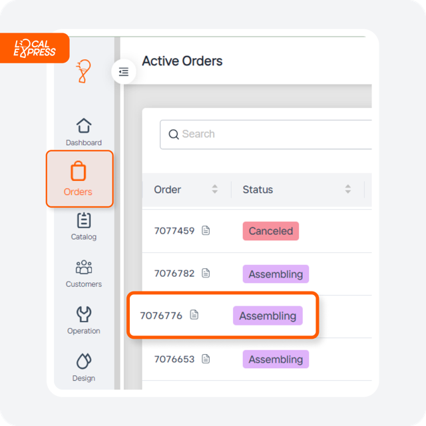
Task: Click the sidebar hourglass brand icon
Action: pos(83,71)
